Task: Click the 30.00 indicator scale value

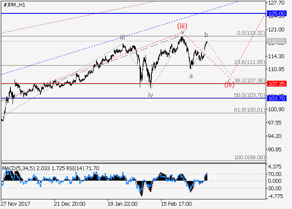Action: [x=274, y=189]
